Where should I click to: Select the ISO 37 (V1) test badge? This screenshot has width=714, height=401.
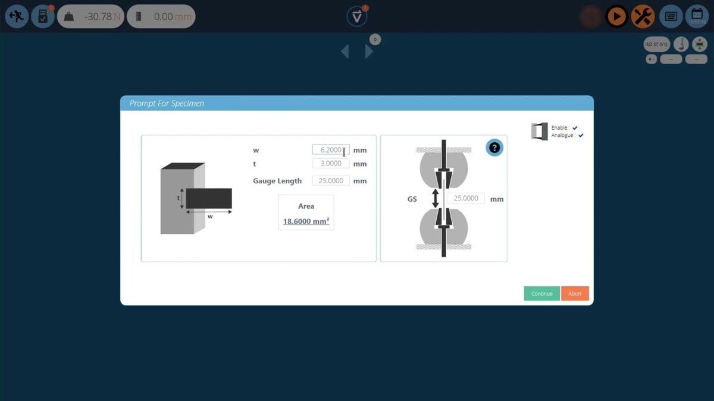pyautogui.click(x=657, y=45)
